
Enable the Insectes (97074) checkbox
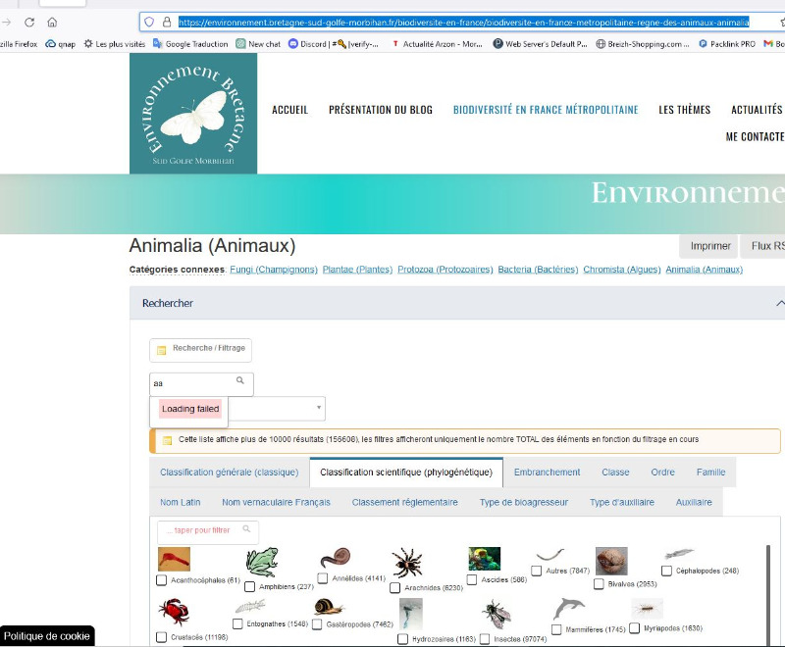(485, 639)
